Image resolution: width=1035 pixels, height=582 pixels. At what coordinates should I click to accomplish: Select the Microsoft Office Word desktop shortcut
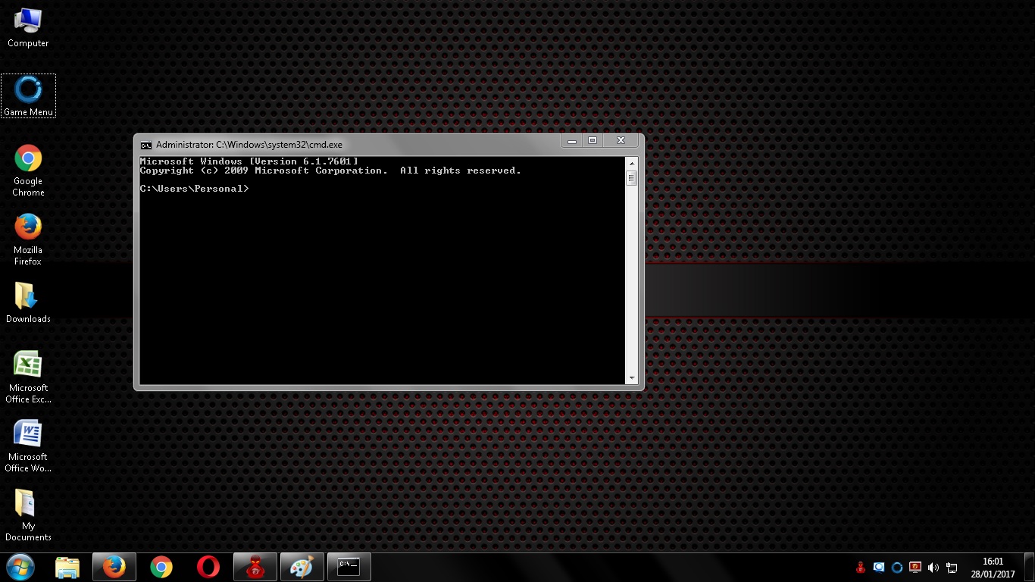[28, 446]
